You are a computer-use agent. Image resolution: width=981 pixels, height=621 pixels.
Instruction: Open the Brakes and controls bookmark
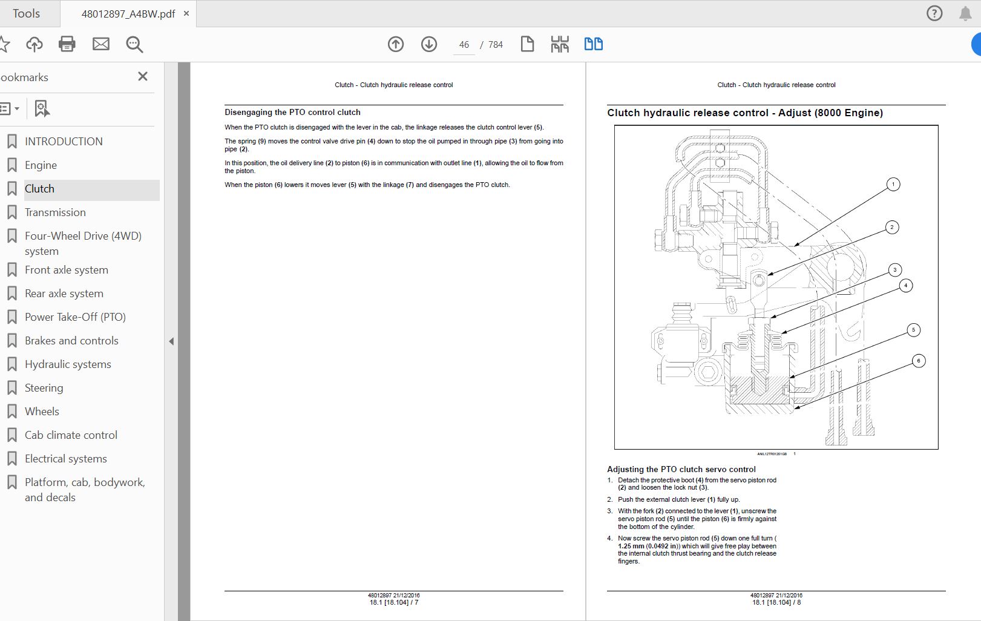pos(71,341)
